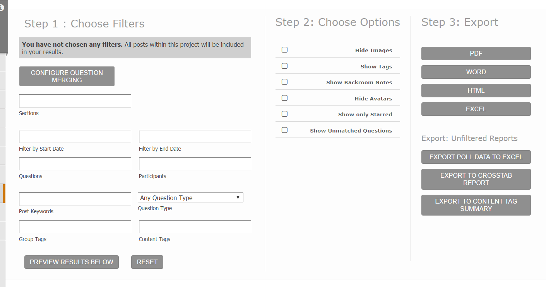The width and height of the screenshot is (546, 287).
Task: Check the Show Backroom Notes box
Action: click(284, 82)
